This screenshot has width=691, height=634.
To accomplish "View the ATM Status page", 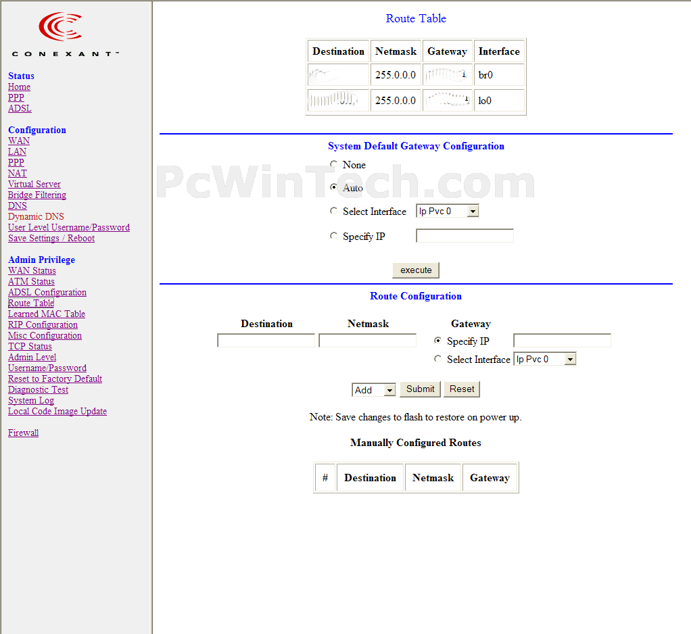I will click(x=31, y=282).
